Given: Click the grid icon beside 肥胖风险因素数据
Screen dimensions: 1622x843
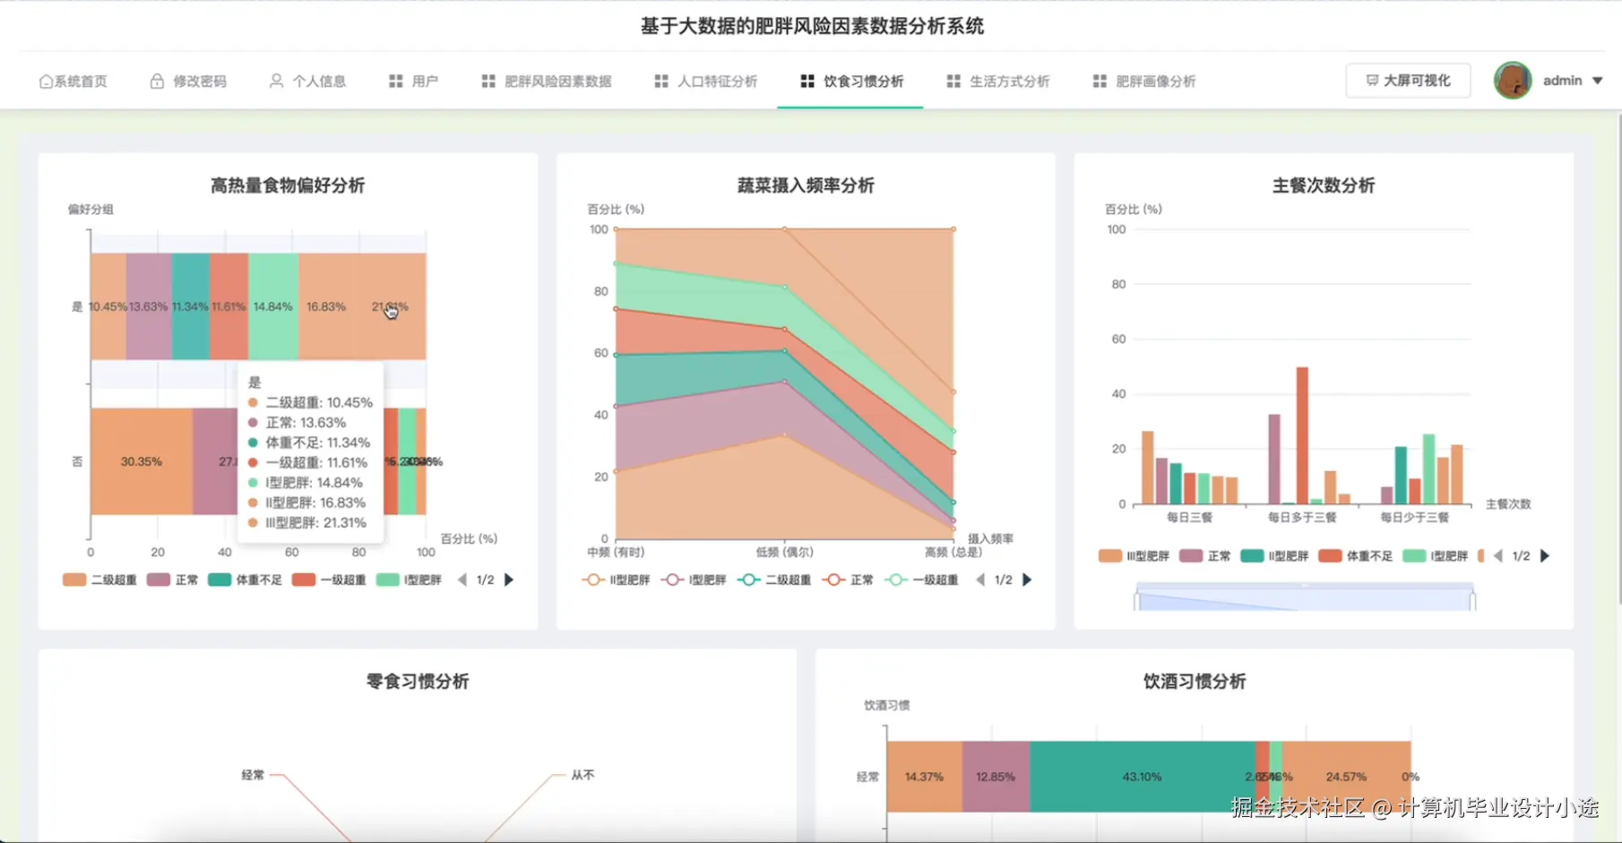Looking at the screenshot, I should coord(488,81).
